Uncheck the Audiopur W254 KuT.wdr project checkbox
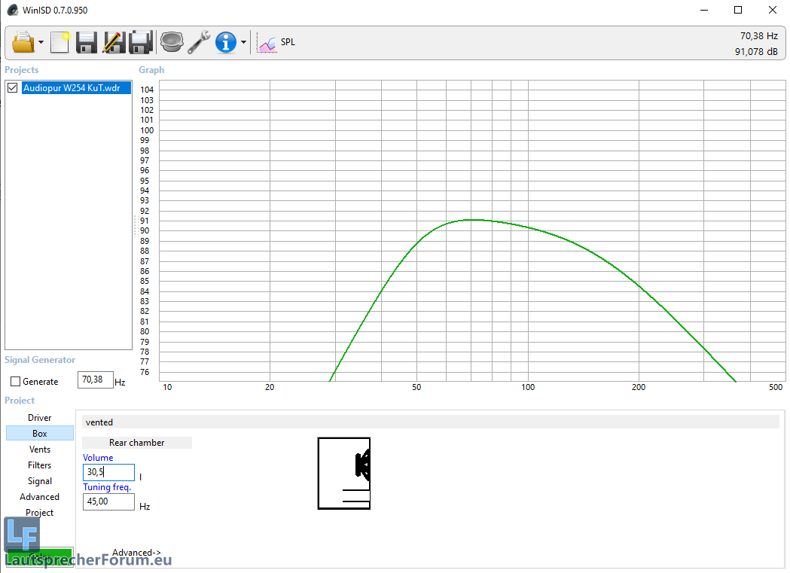The image size is (790, 573). tap(12, 88)
